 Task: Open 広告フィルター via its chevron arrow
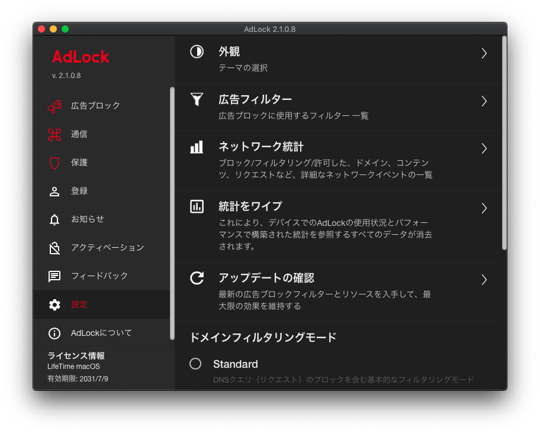[x=484, y=101]
